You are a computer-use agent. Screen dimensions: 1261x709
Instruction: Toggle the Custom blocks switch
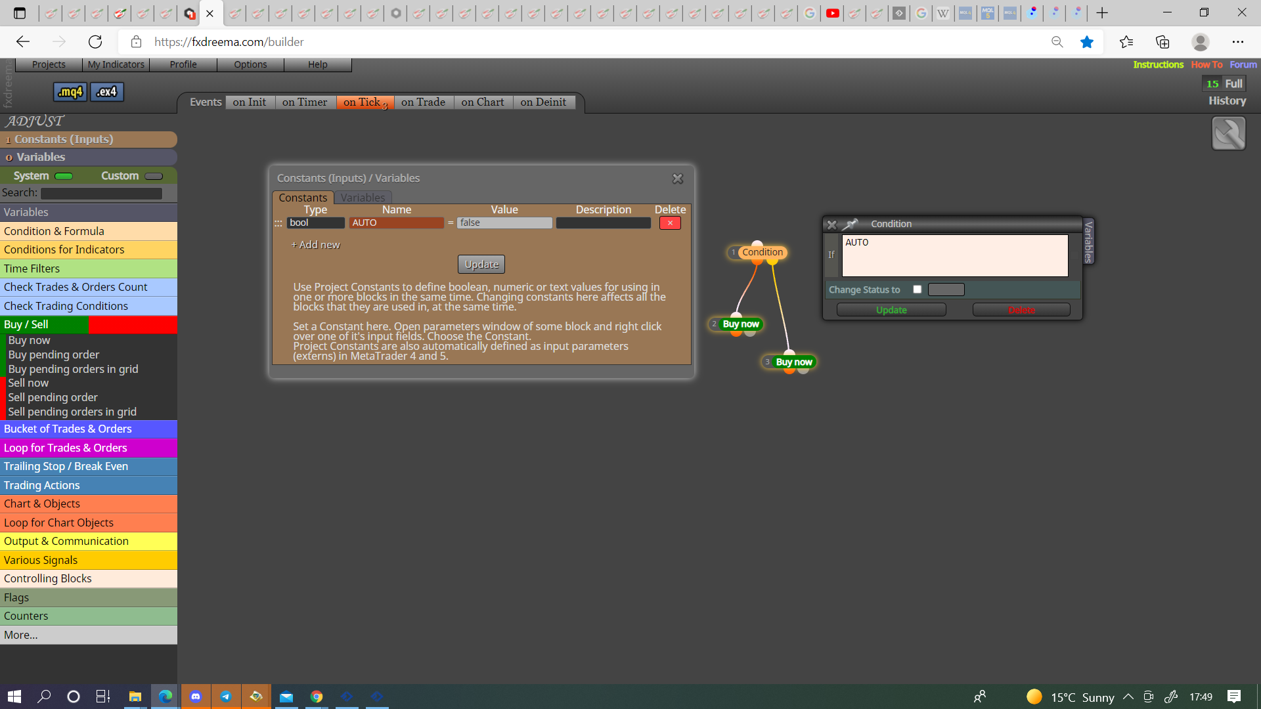(154, 176)
